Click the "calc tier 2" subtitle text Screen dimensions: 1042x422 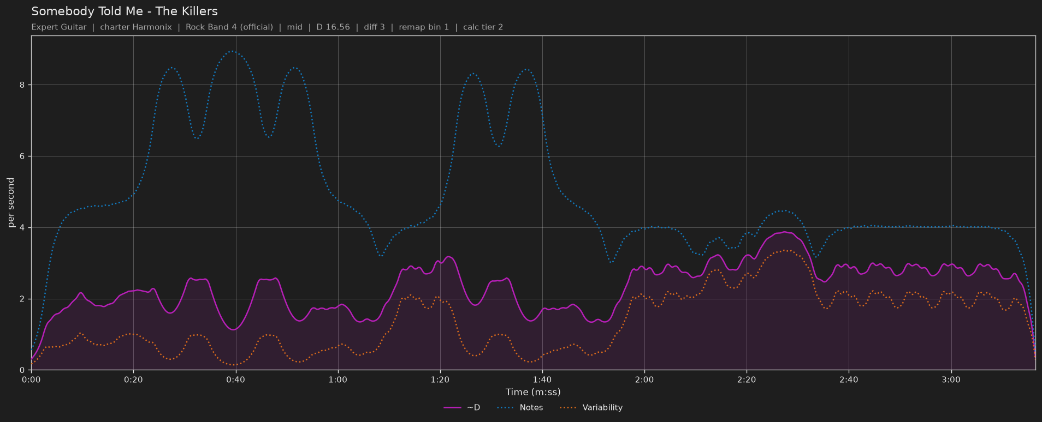click(483, 27)
